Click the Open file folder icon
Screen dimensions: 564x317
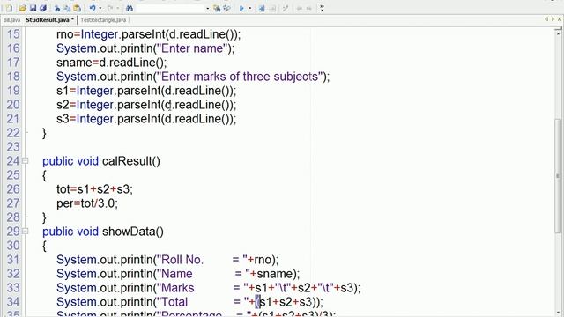pyautogui.click(x=22, y=8)
